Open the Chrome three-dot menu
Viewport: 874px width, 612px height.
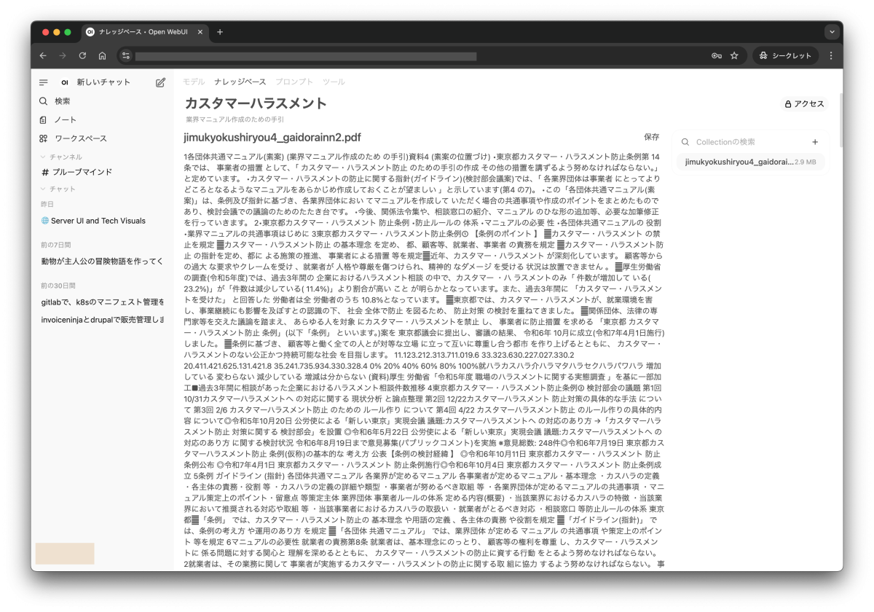tap(831, 55)
